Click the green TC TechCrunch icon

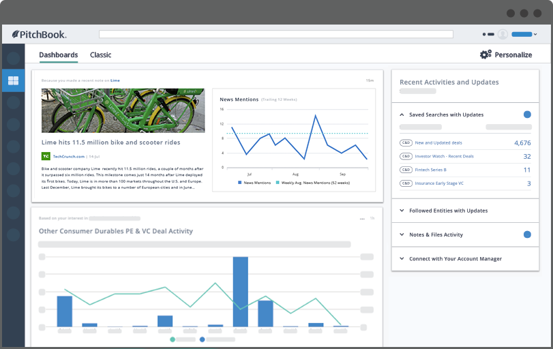tap(46, 156)
